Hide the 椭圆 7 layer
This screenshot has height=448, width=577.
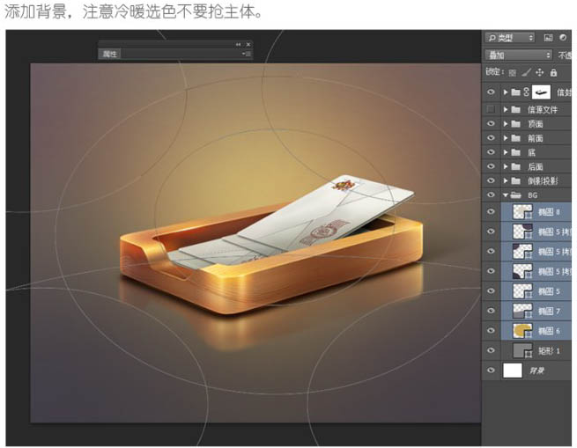[x=491, y=311]
